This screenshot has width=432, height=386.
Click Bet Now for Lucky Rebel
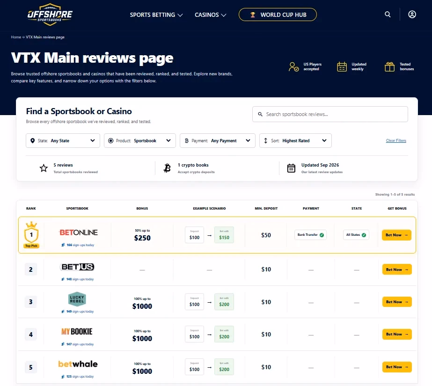click(x=397, y=302)
